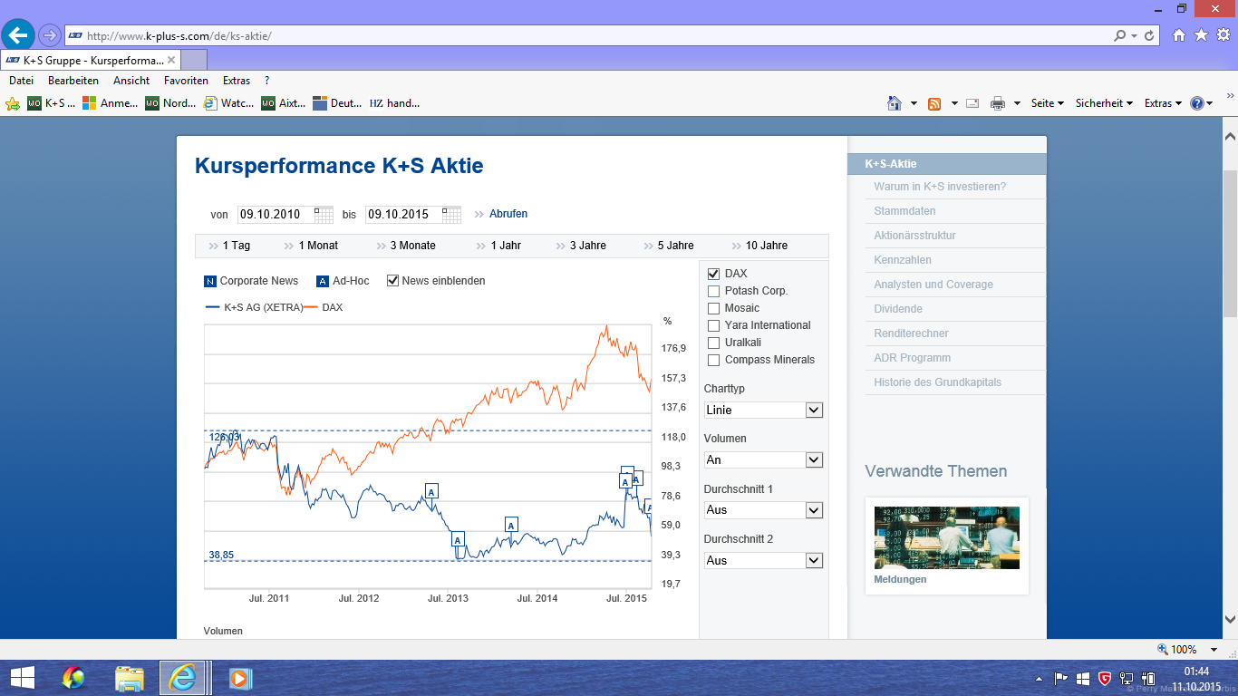The width and height of the screenshot is (1238, 696).
Task: Open browser settings gear icon
Action: 1223,35
